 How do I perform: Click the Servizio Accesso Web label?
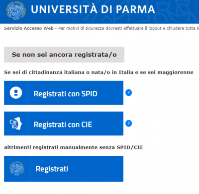pyautogui.click(x=29, y=28)
